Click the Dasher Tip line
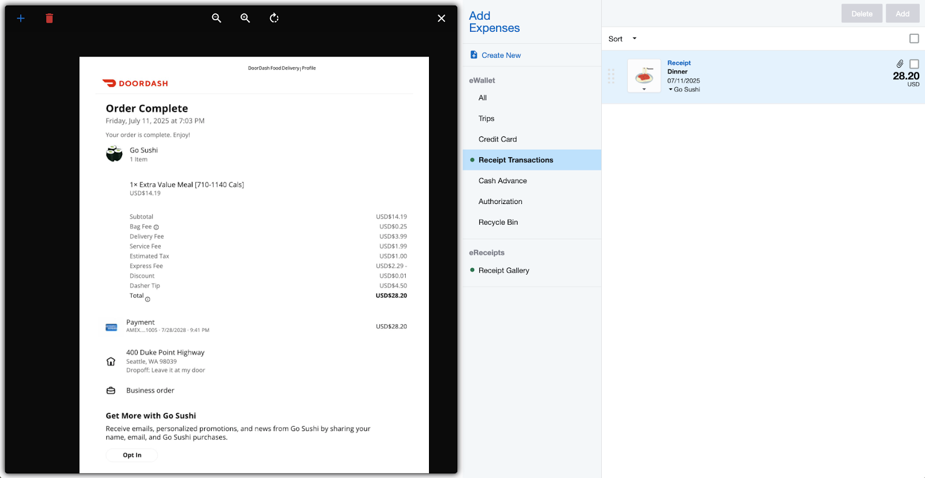The width and height of the screenshot is (925, 478). [x=268, y=286]
